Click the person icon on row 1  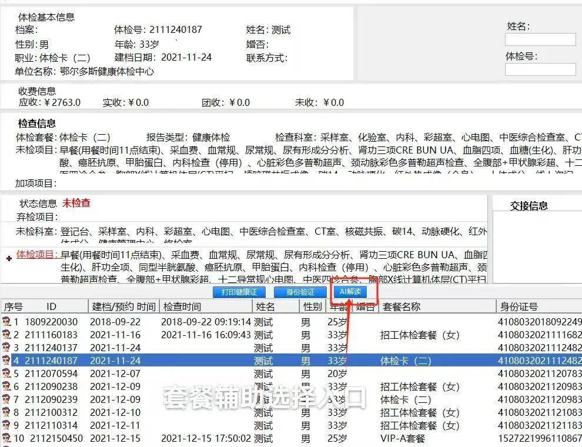pyautogui.click(x=6, y=321)
